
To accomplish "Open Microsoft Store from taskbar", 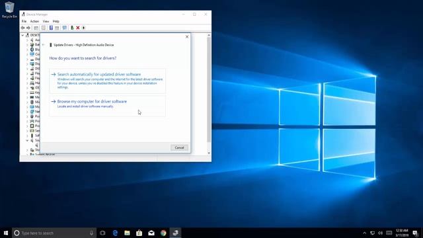I will pyautogui.click(x=139, y=233).
